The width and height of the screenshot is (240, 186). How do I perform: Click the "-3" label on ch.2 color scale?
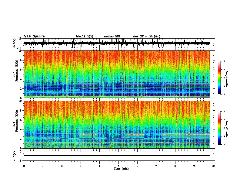(224, 112)
